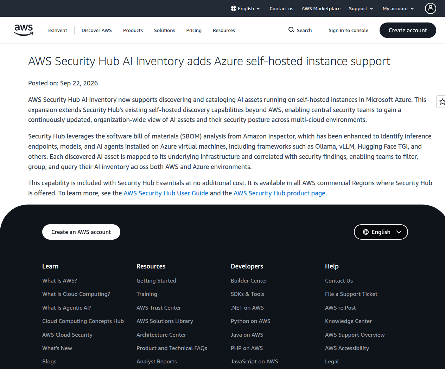Open the AWS Security Hub product page link
The image size is (445, 369).
(x=279, y=193)
